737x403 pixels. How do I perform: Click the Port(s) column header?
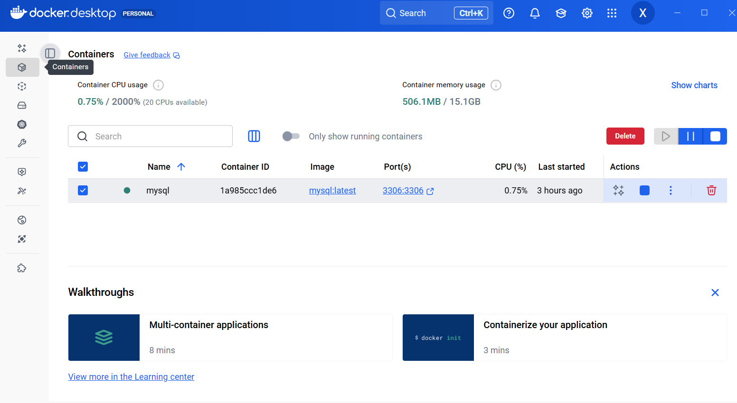click(397, 167)
